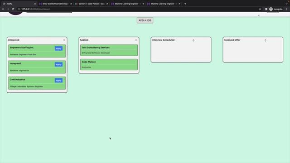The height and width of the screenshot is (163, 290).
Task: Apply to the CNH Industrial job
Action: tap(58, 81)
